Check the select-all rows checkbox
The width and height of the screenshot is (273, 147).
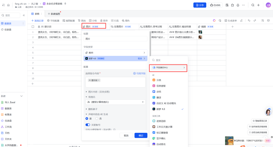(x=33, y=27)
